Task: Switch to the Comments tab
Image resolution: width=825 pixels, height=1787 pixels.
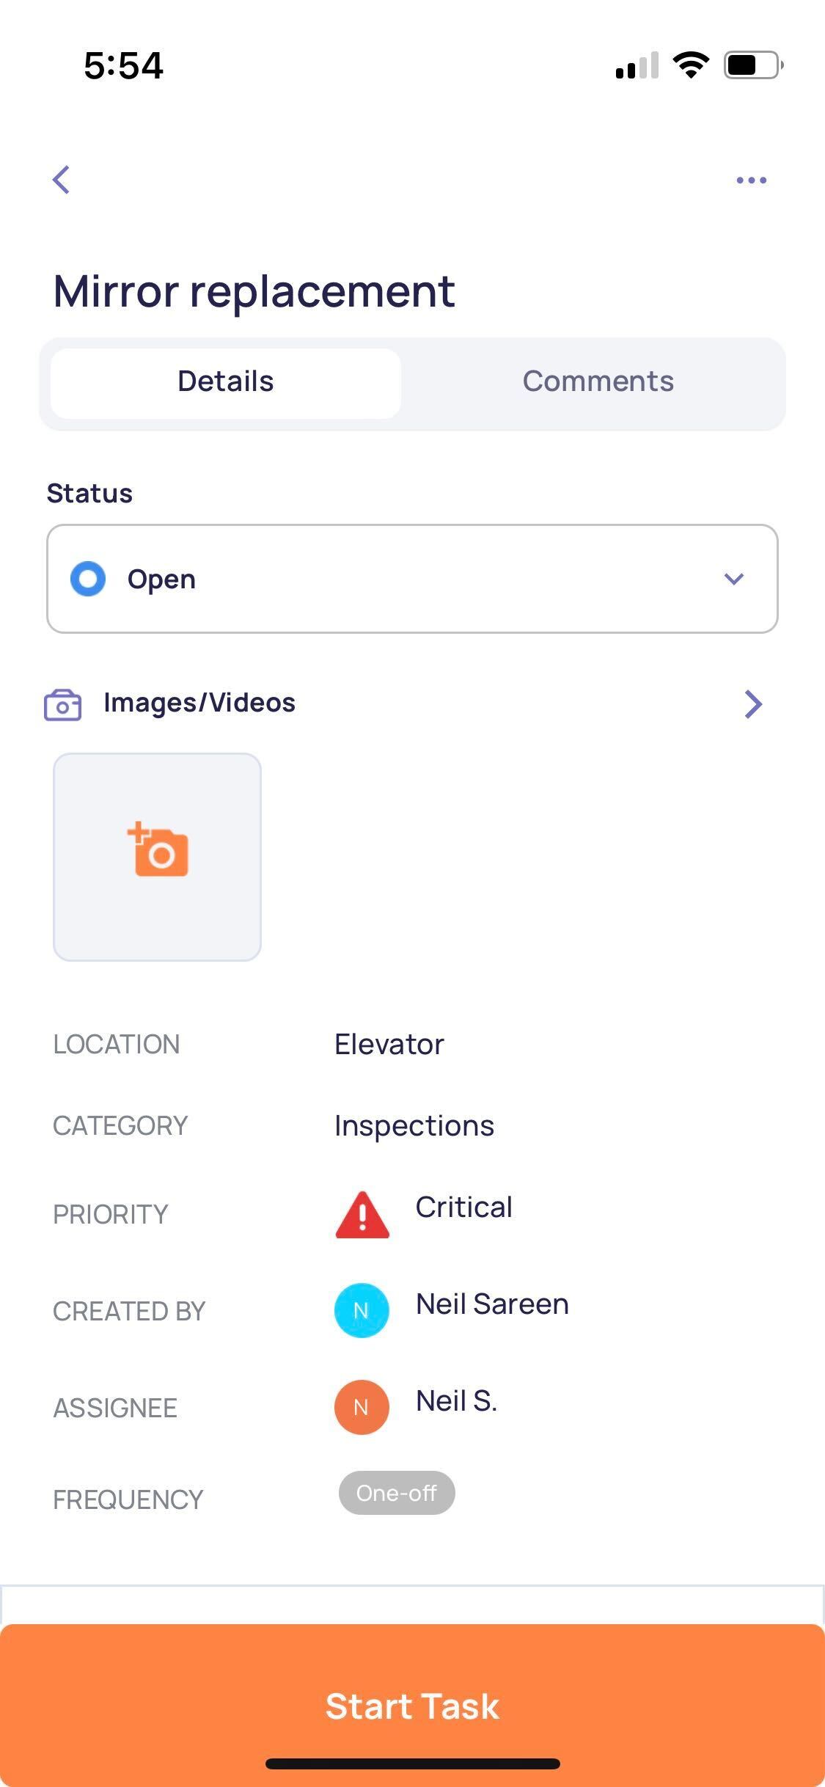Action: tap(598, 381)
